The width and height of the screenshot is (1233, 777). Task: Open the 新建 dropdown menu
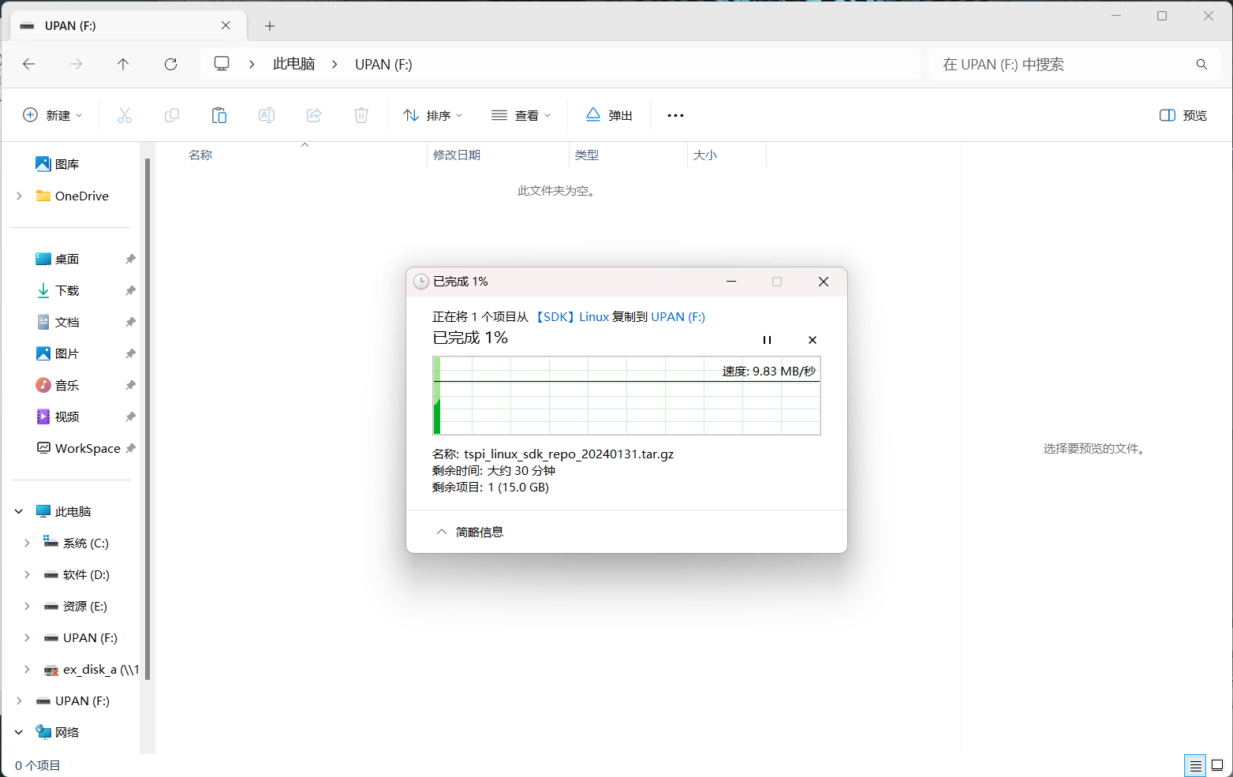(x=53, y=115)
